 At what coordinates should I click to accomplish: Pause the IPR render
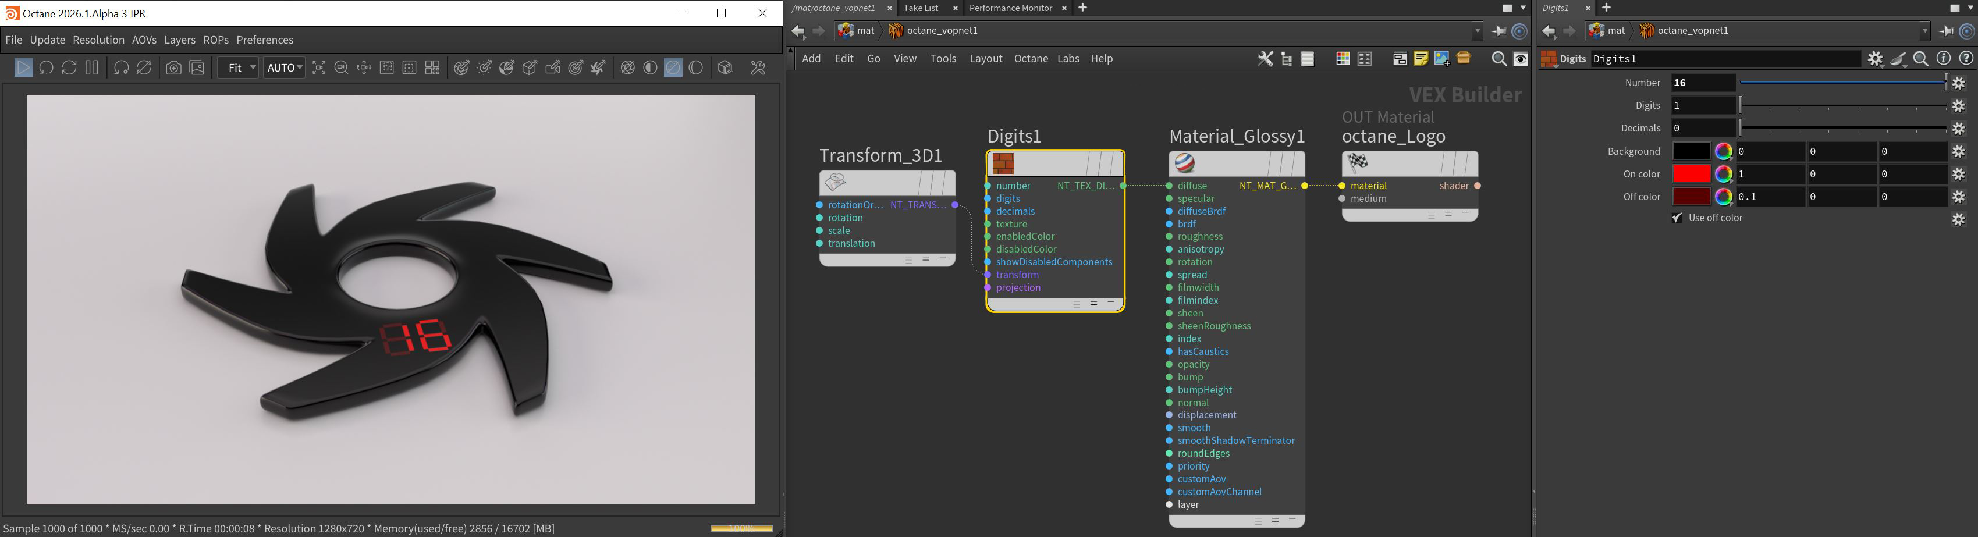[x=92, y=68]
